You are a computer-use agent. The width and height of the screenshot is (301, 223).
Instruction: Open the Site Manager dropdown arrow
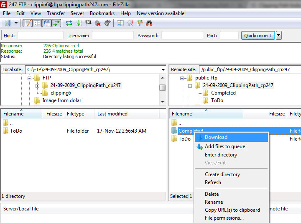pos(16,23)
